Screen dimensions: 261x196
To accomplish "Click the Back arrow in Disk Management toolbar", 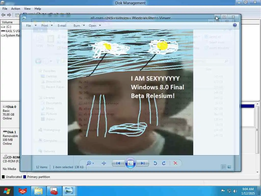I will pos(3,15).
